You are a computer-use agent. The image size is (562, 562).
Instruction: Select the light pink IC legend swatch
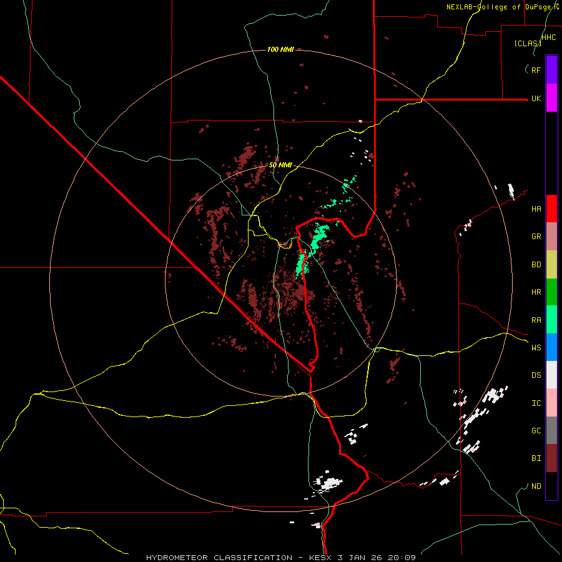pos(551,403)
